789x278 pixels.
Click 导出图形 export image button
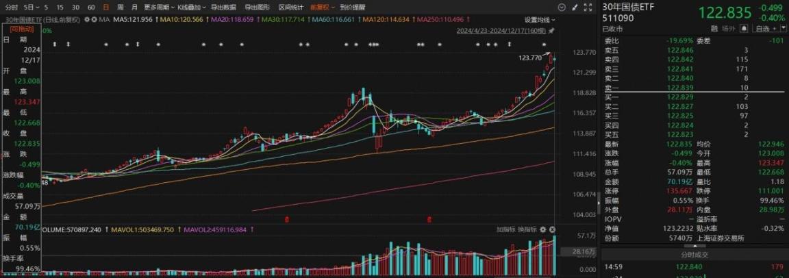pyautogui.click(x=257, y=8)
